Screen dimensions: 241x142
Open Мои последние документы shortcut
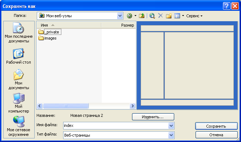pos(19,33)
